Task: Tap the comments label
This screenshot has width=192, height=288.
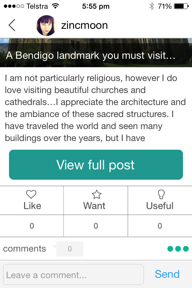Action: [24, 249]
